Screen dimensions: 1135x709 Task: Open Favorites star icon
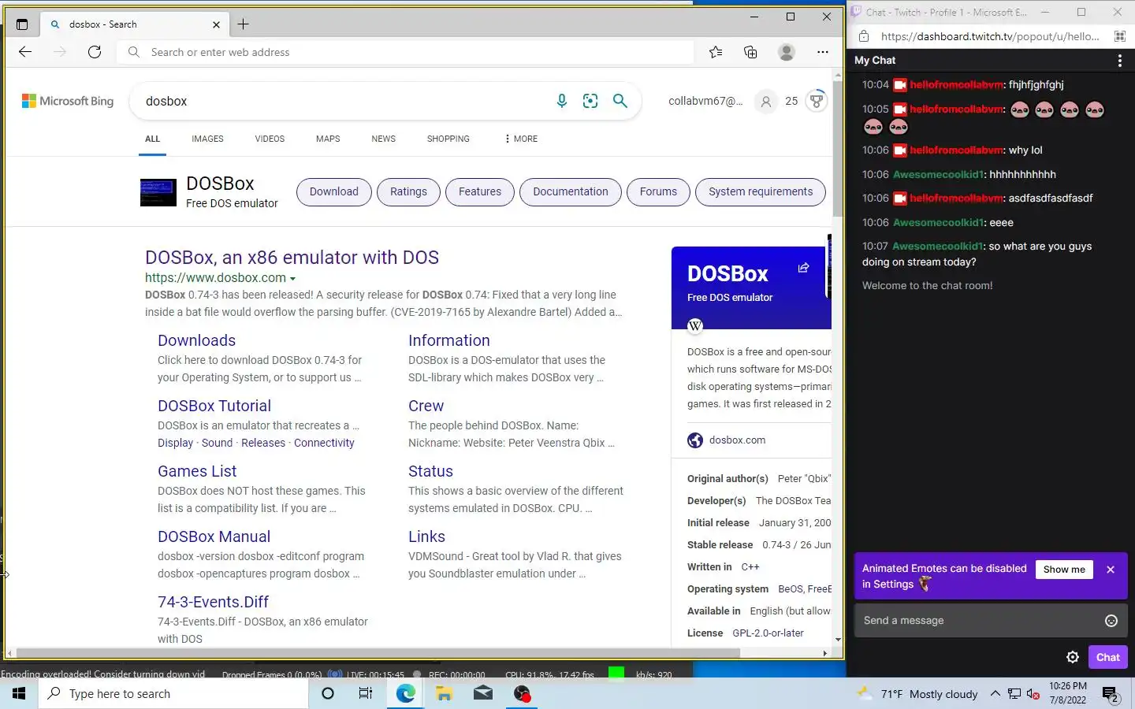(x=716, y=52)
